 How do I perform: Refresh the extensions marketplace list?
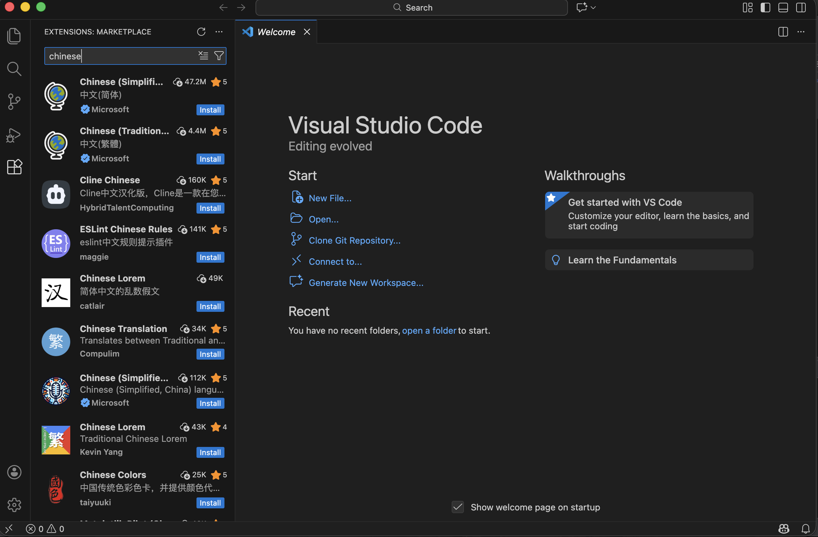click(x=201, y=32)
